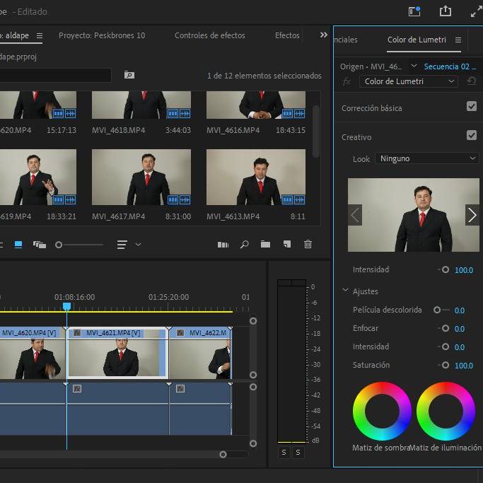Create a new bin with folder icon

point(265,245)
